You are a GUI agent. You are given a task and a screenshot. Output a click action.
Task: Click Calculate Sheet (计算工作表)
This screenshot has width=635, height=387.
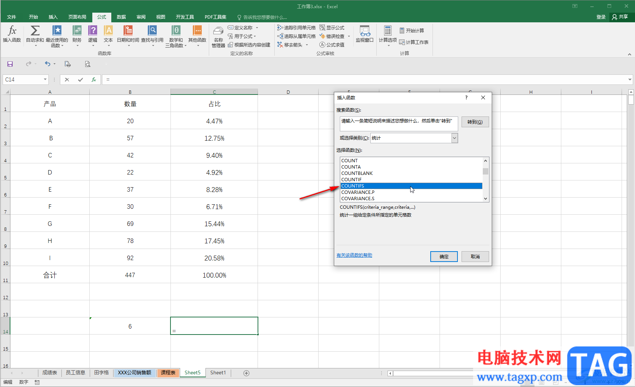point(414,42)
